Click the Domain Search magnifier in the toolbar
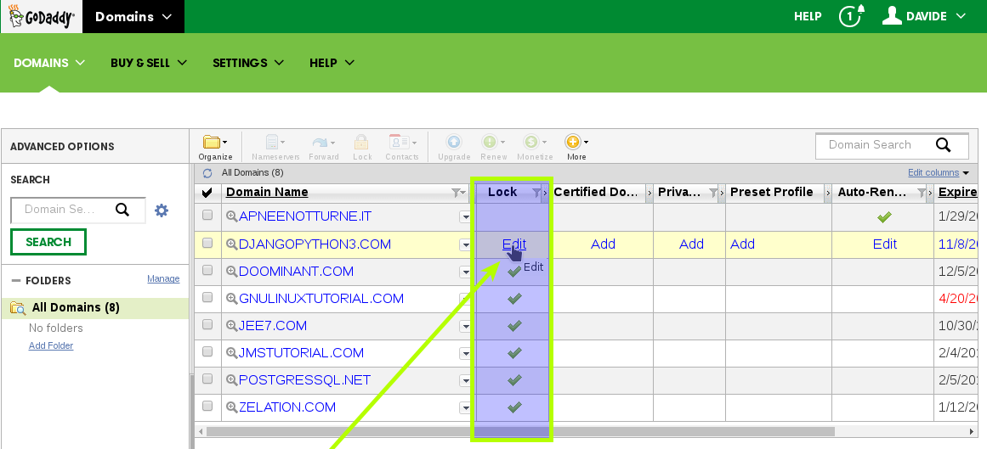Screen dimensions: 987x449 (x=943, y=145)
